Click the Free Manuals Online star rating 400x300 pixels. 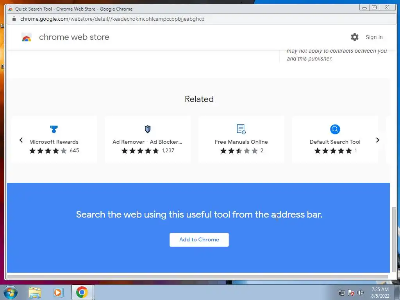tap(239, 151)
